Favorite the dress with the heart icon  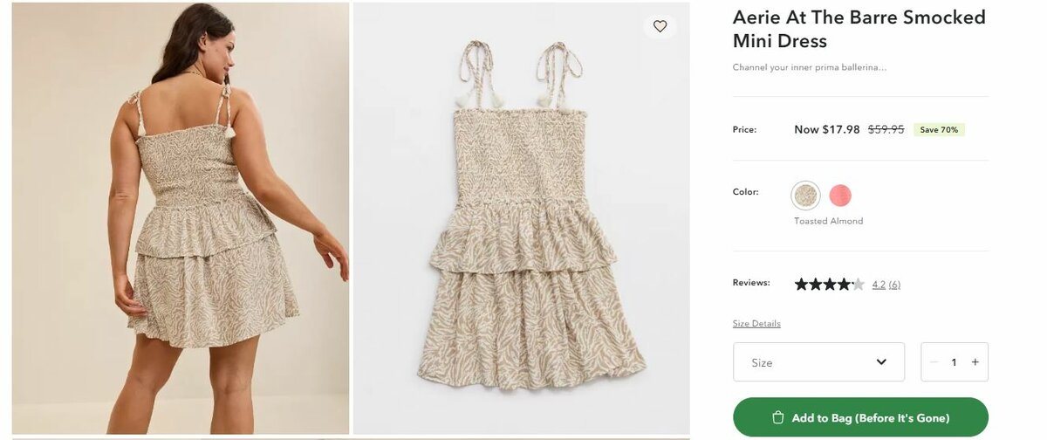click(660, 26)
